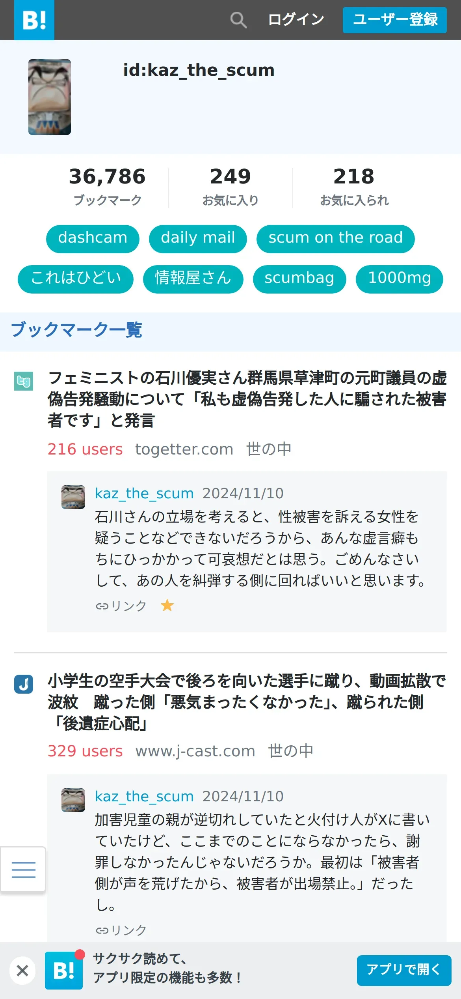This screenshot has width=461, height=999.
Task: Click the yellow star on first comment
Action: 167,605
